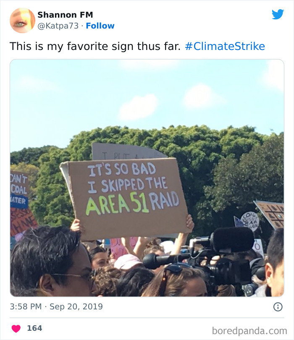Click the pink cap in the crowd
294x340 pixels.
tap(127, 262)
